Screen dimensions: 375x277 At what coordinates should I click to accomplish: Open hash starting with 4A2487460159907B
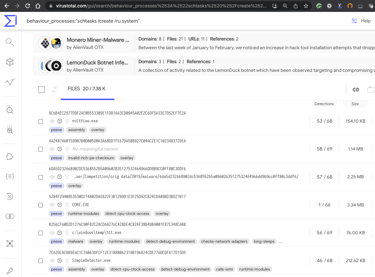click(117, 141)
